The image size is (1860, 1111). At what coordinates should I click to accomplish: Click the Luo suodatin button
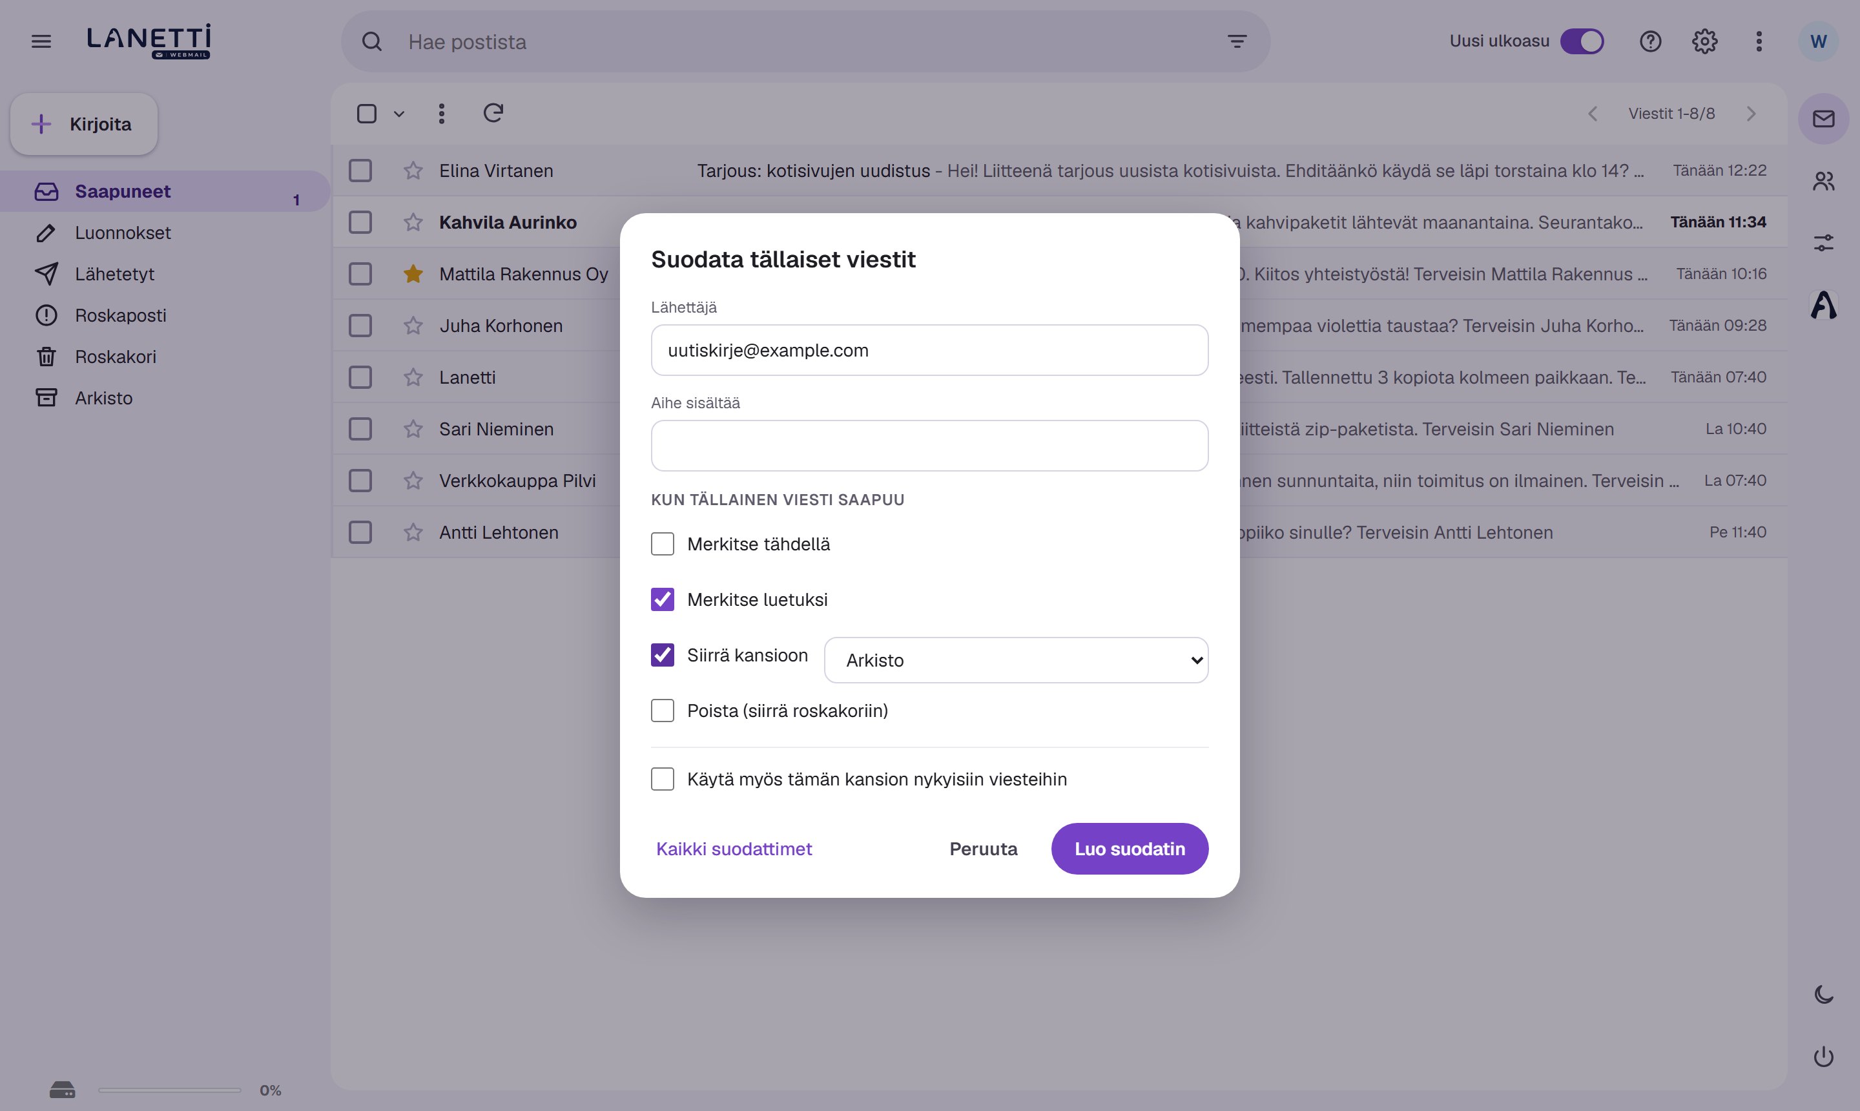pos(1130,849)
